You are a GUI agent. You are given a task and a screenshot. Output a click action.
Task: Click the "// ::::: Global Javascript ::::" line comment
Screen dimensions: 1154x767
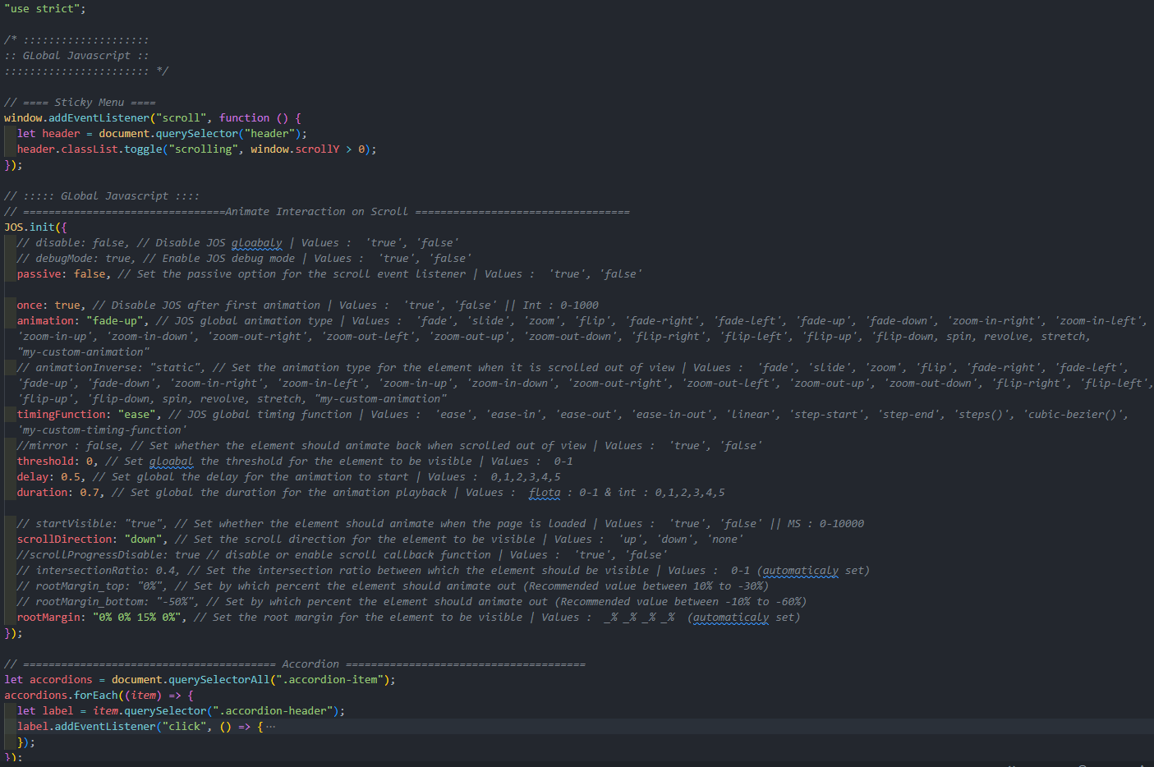point(102,196)
